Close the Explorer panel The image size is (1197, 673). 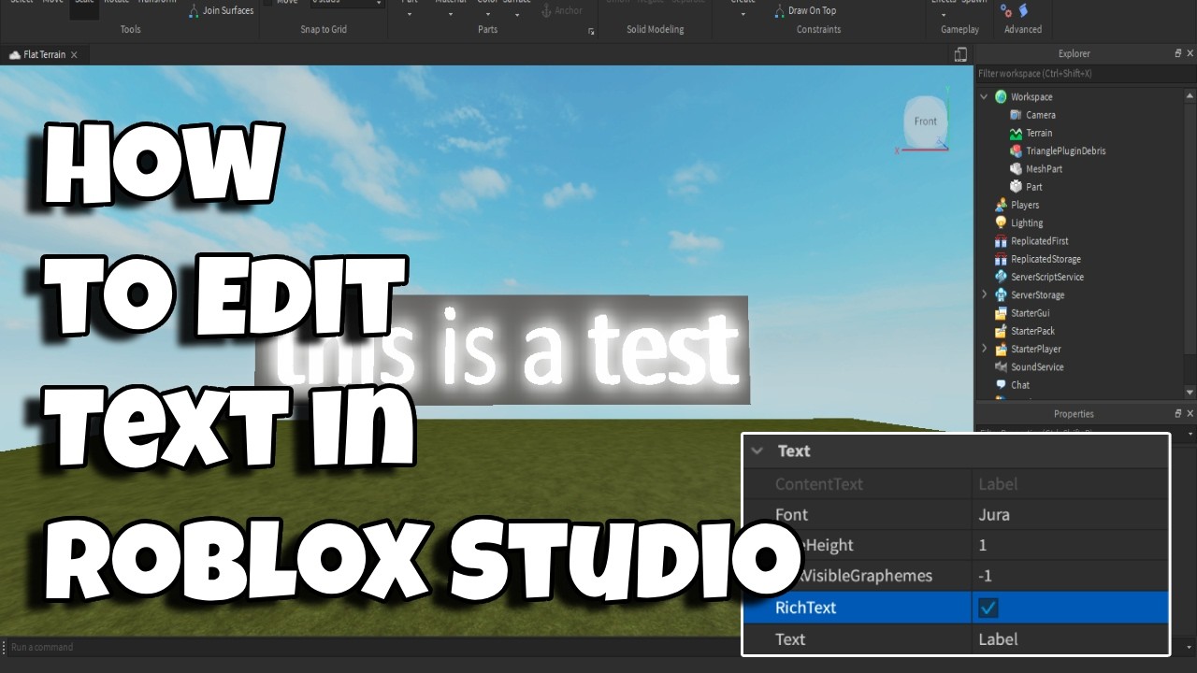click(x=1190, y=54)
